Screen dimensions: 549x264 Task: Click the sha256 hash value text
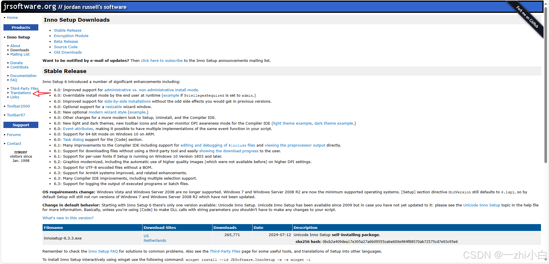tap(390, 242)
